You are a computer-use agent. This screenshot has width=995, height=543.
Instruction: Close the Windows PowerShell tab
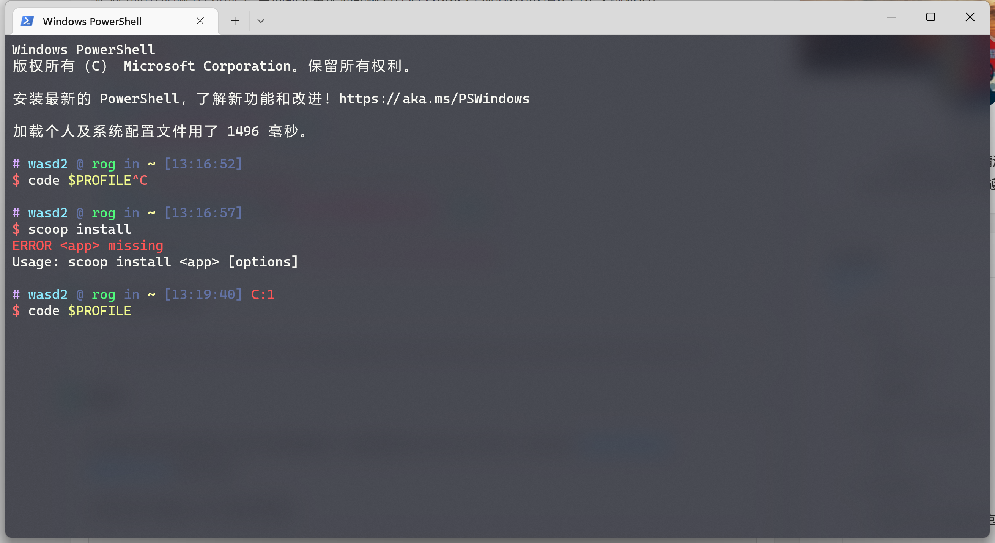(200, 21)
